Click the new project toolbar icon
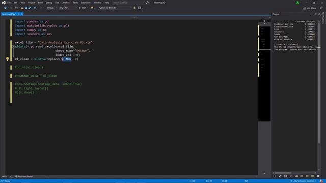Image resolution: width=326 pixels, height=183 pixels. point(16,8)
